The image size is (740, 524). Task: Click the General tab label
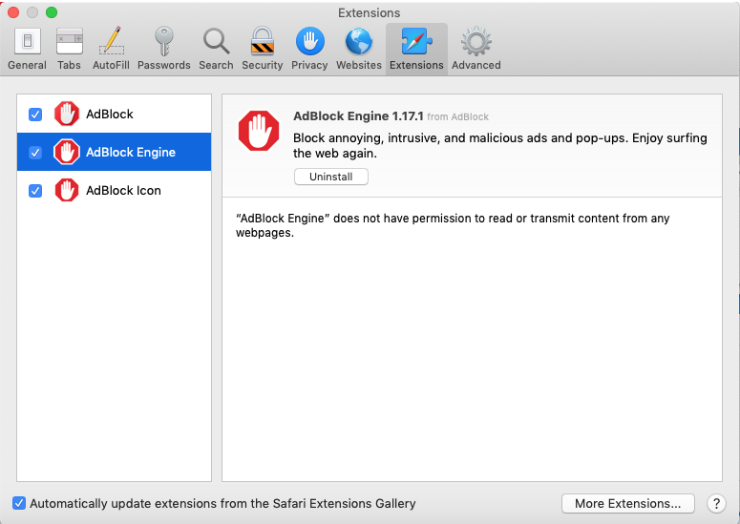[x=27, y=65]
